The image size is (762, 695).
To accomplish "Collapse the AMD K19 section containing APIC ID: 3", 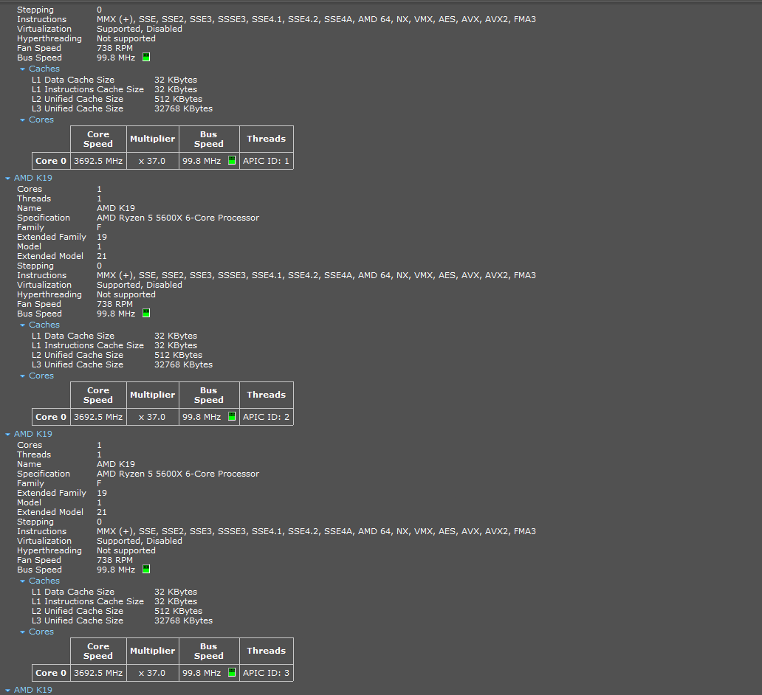I will point(8,435).
